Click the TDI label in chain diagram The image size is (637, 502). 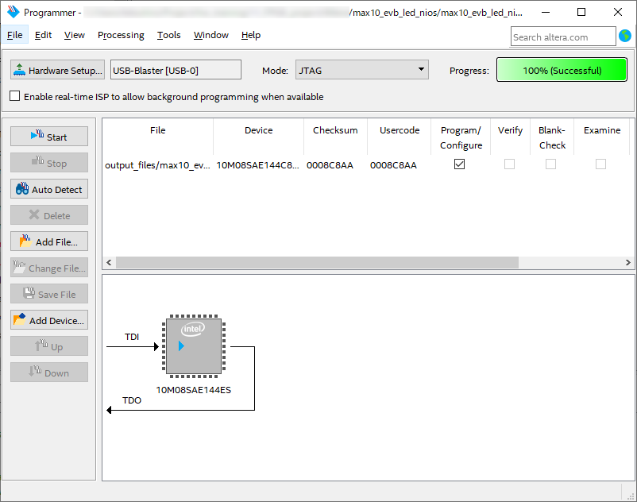point(132,337)
